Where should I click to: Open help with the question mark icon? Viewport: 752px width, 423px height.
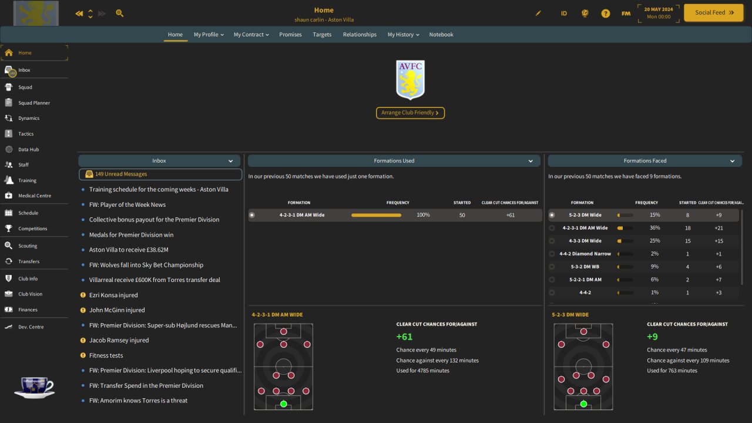click(x=606, y=13)
